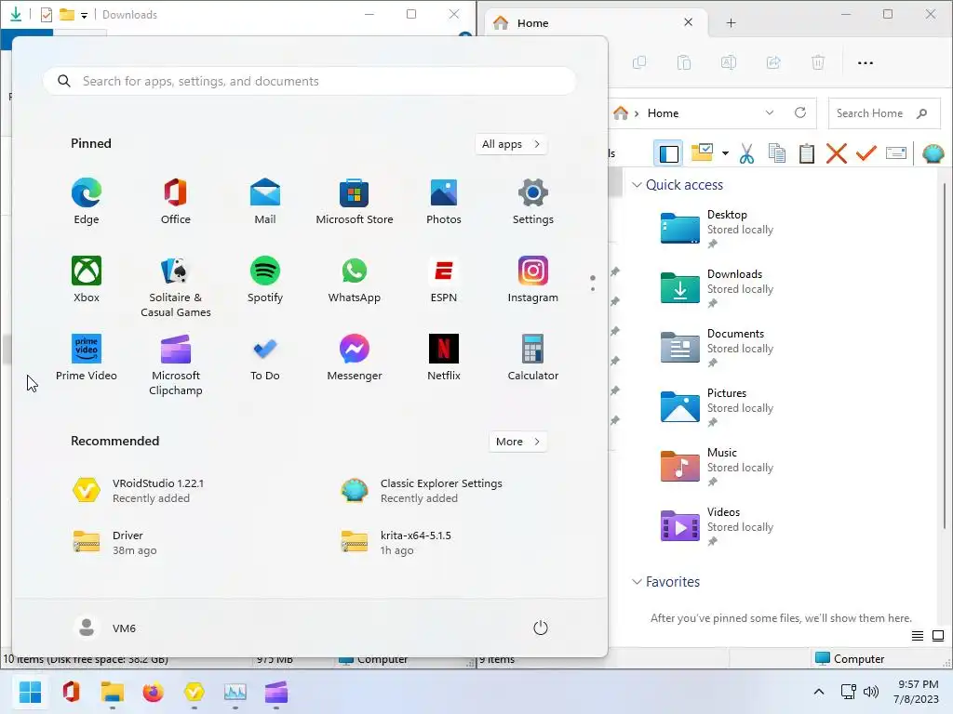The height and width of the screenshot is (714, 953).
Task: Click the red X Delete toolbar icon
Action: (x=837, y=153)
